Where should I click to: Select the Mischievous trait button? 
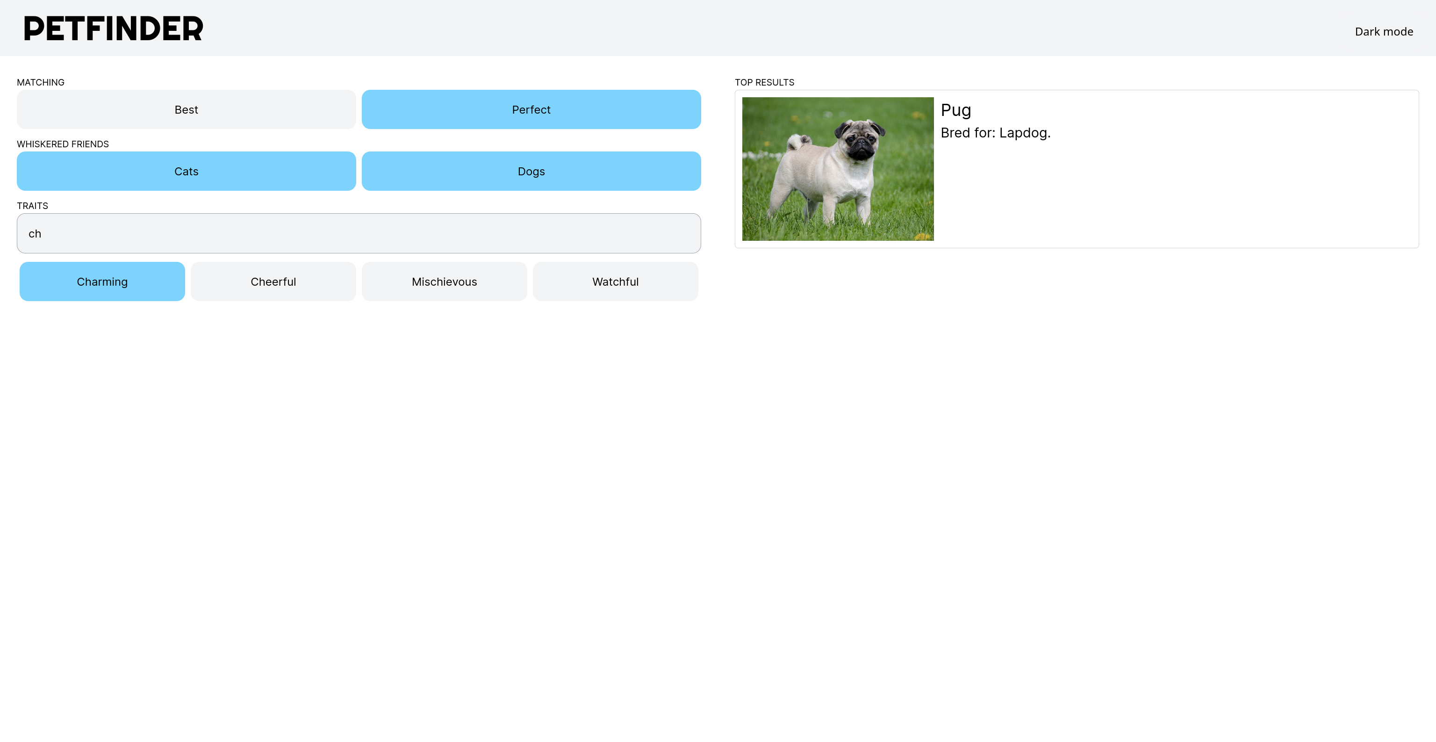tap(444, 281)
